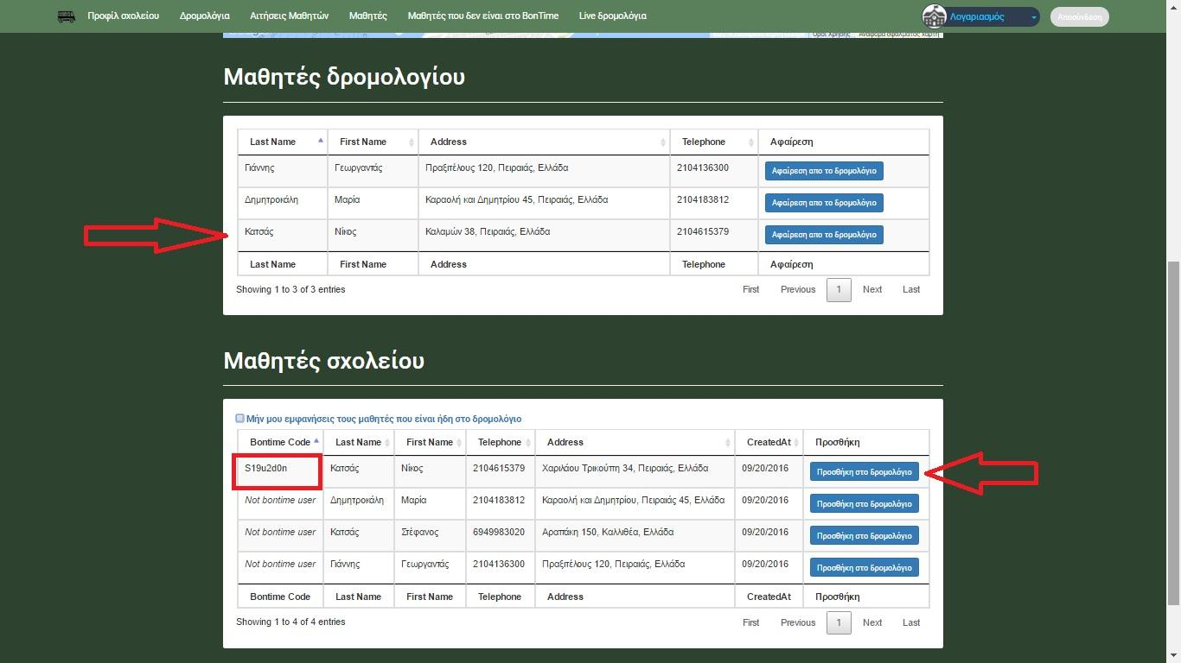Sort school students table by Last Name

[359, 442]
